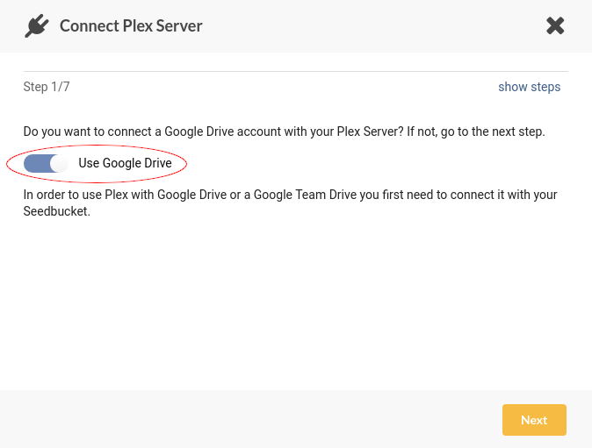Click the Next button
The height and width of the screenshot is (448, 592).
(x=534, y=420)
